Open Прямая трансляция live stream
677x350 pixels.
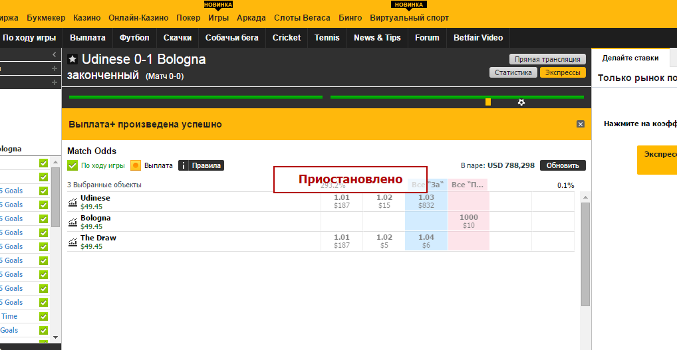[x=547, y=59]
